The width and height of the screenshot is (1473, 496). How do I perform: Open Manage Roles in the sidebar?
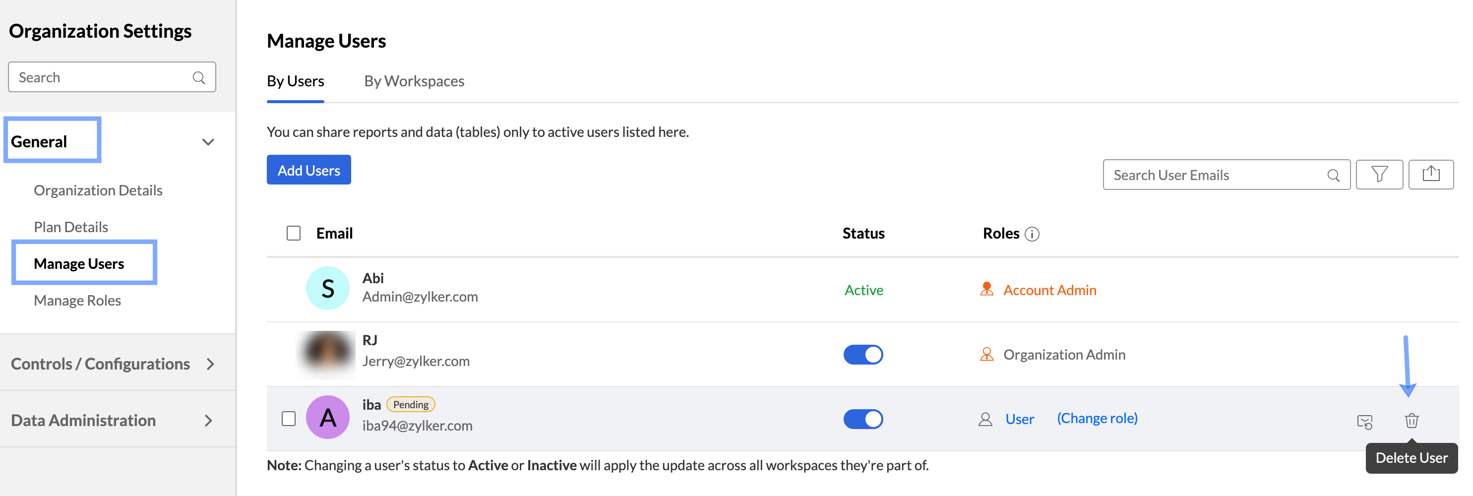pos(77,301)
